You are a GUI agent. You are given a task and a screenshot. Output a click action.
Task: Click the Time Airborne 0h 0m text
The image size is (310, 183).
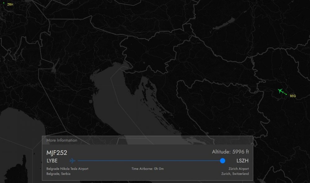(148, 169)
